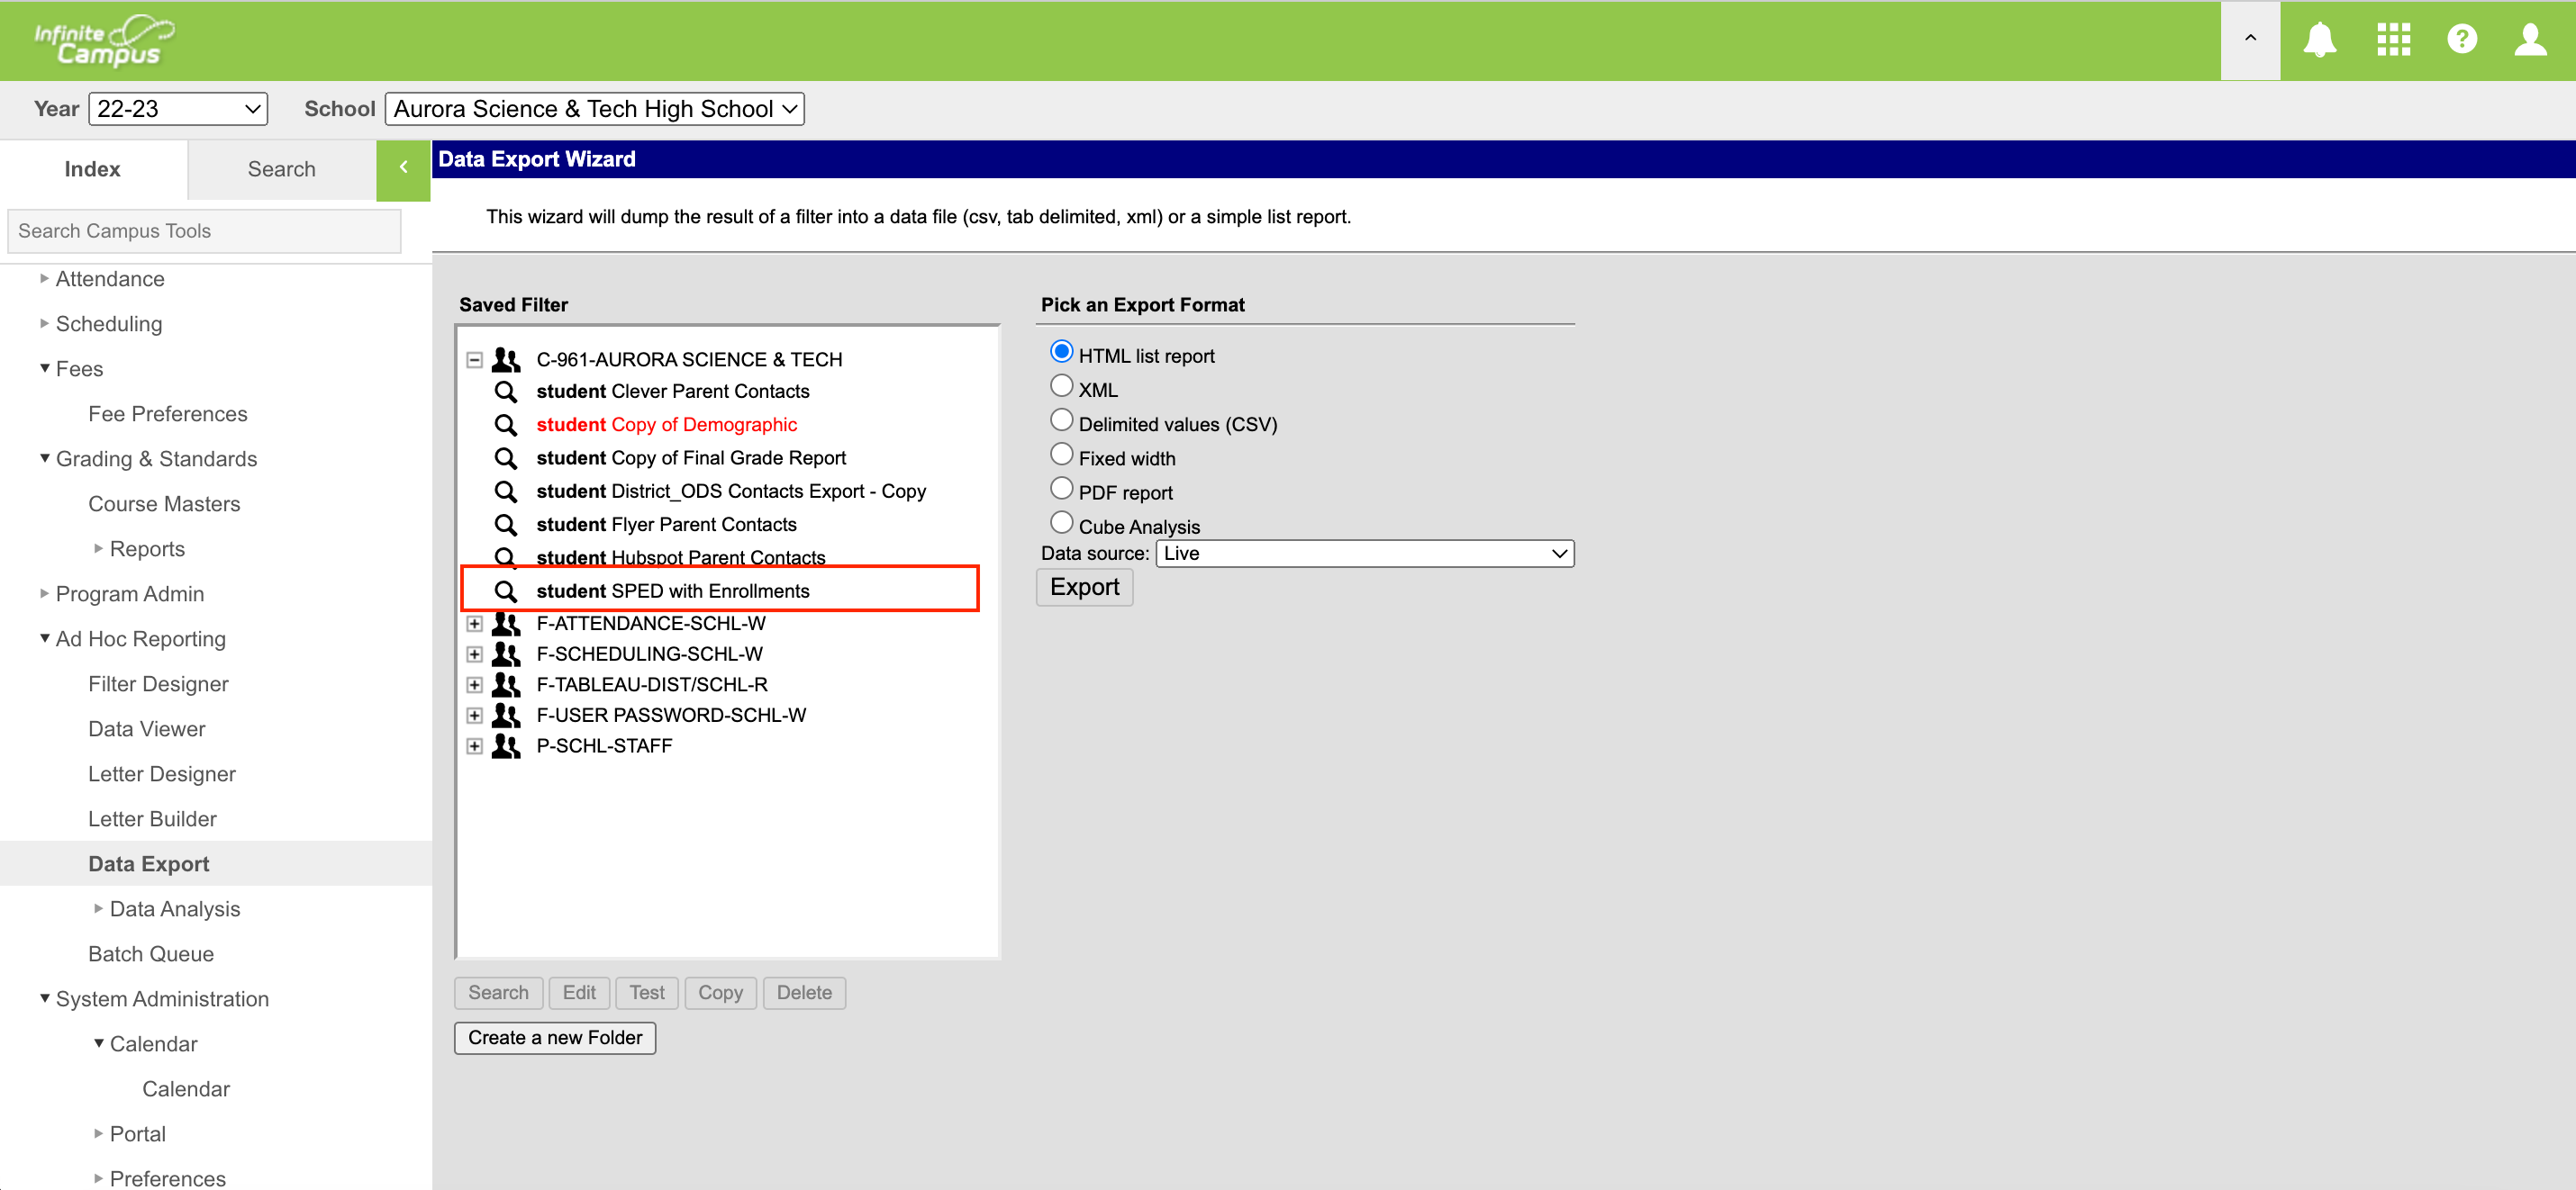Click the F-TABLEAU-DIST/SCHL-R group icon
2576x1190 pixels.
(x=506, y=685)
